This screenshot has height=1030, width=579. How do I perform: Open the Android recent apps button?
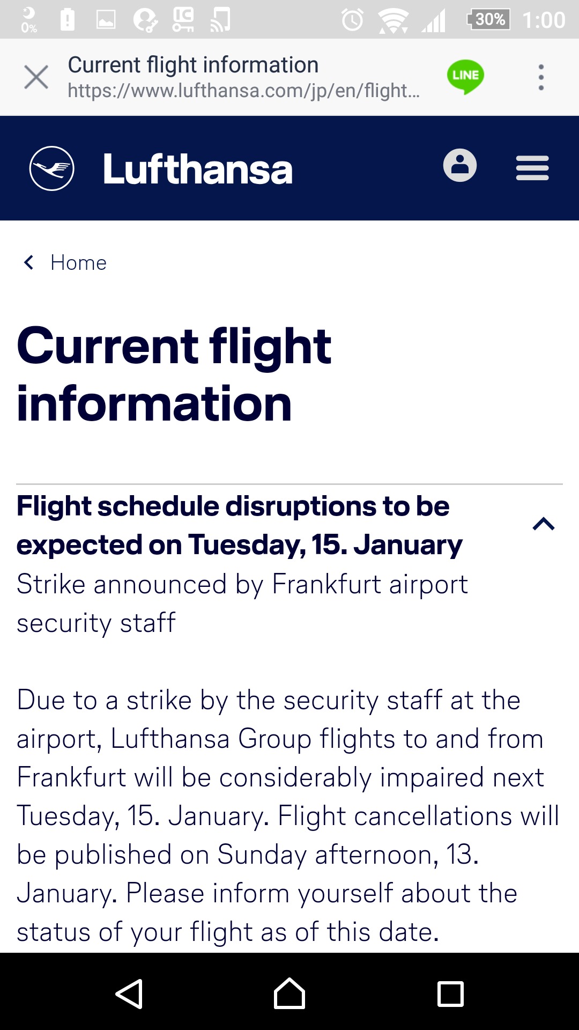tap(450, 994)
